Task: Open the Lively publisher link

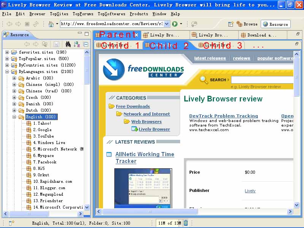Action: coord(250,191)
